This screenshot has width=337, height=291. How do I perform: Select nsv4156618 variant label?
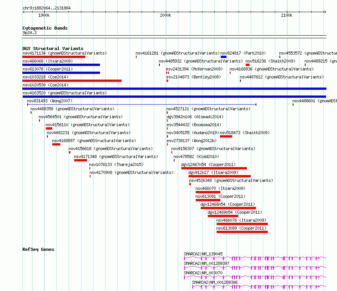(111, 149)
